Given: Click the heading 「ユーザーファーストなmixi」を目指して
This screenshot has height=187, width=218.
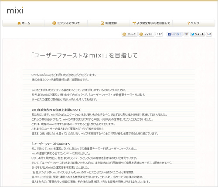Looking at the screenshot, I should tap(84, 55).
